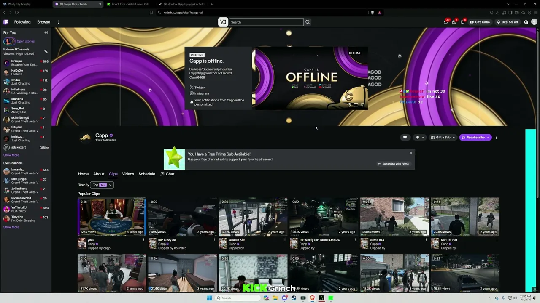Image resolution: width=540 pixels, height=303 pixels.
Task: Open notification bell settings dropdown
Action: click(x=420, y=137)
